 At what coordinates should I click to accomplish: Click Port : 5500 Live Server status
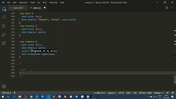tap(145, 93)
